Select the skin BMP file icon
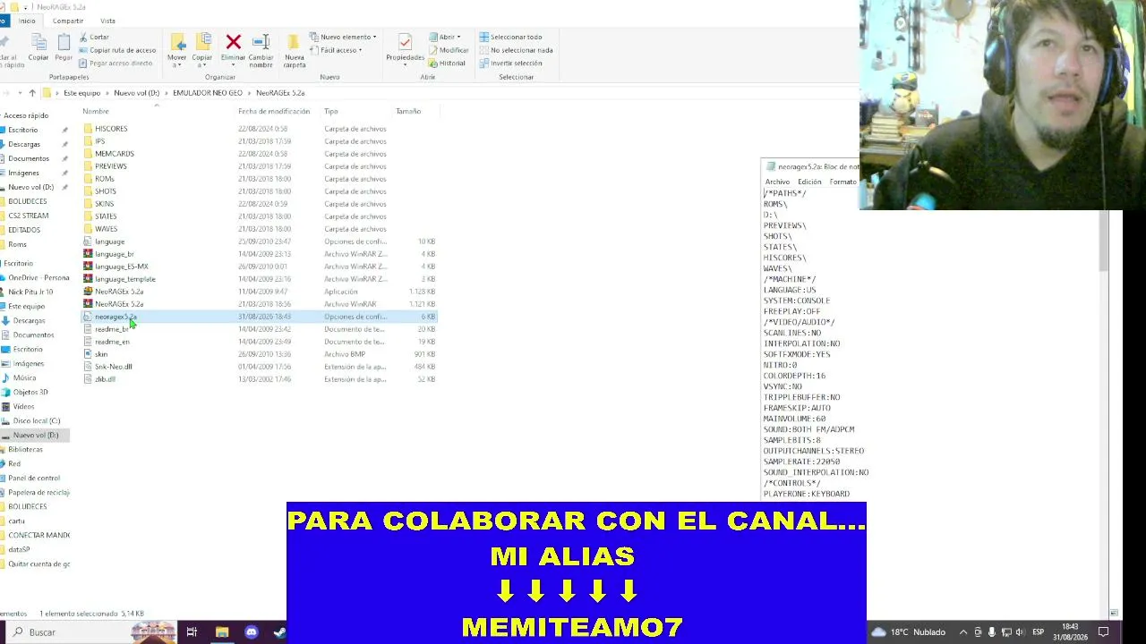The image size is (1146, 644). click(x=88, y=354)
